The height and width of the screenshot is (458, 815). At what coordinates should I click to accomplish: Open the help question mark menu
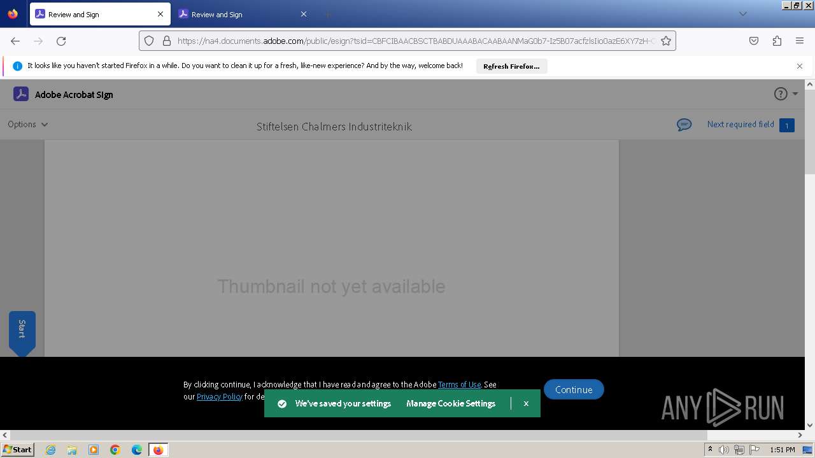tap(781, 94)
